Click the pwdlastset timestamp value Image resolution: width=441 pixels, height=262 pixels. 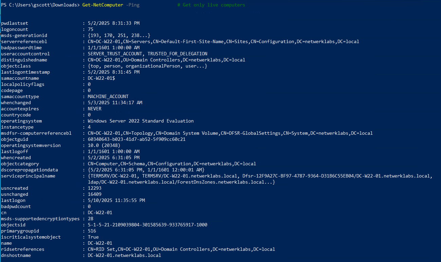pyautogui.click(x=114, y=23)
